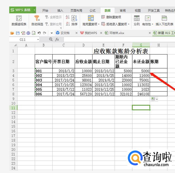175x173 pixels.
Task: Click the fx Insert Function icon
Action: tap(57, 39)
